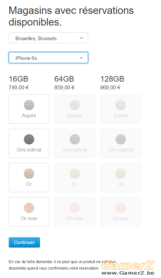This screenshot has height=278, width=161.
Task: Select 64GB Argent tile
Action: (x=75, y=109)
